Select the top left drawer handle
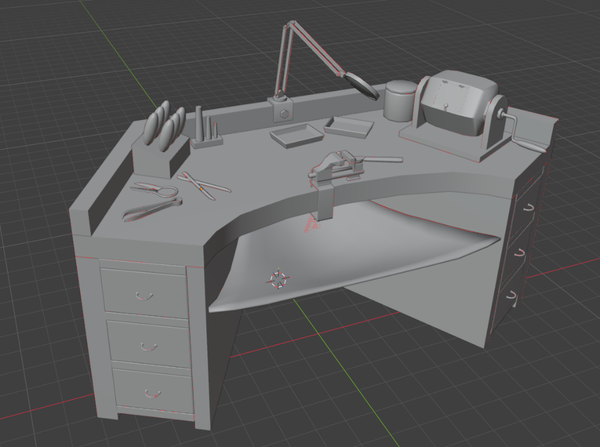The image size is (600, 447). click(145, 295)
